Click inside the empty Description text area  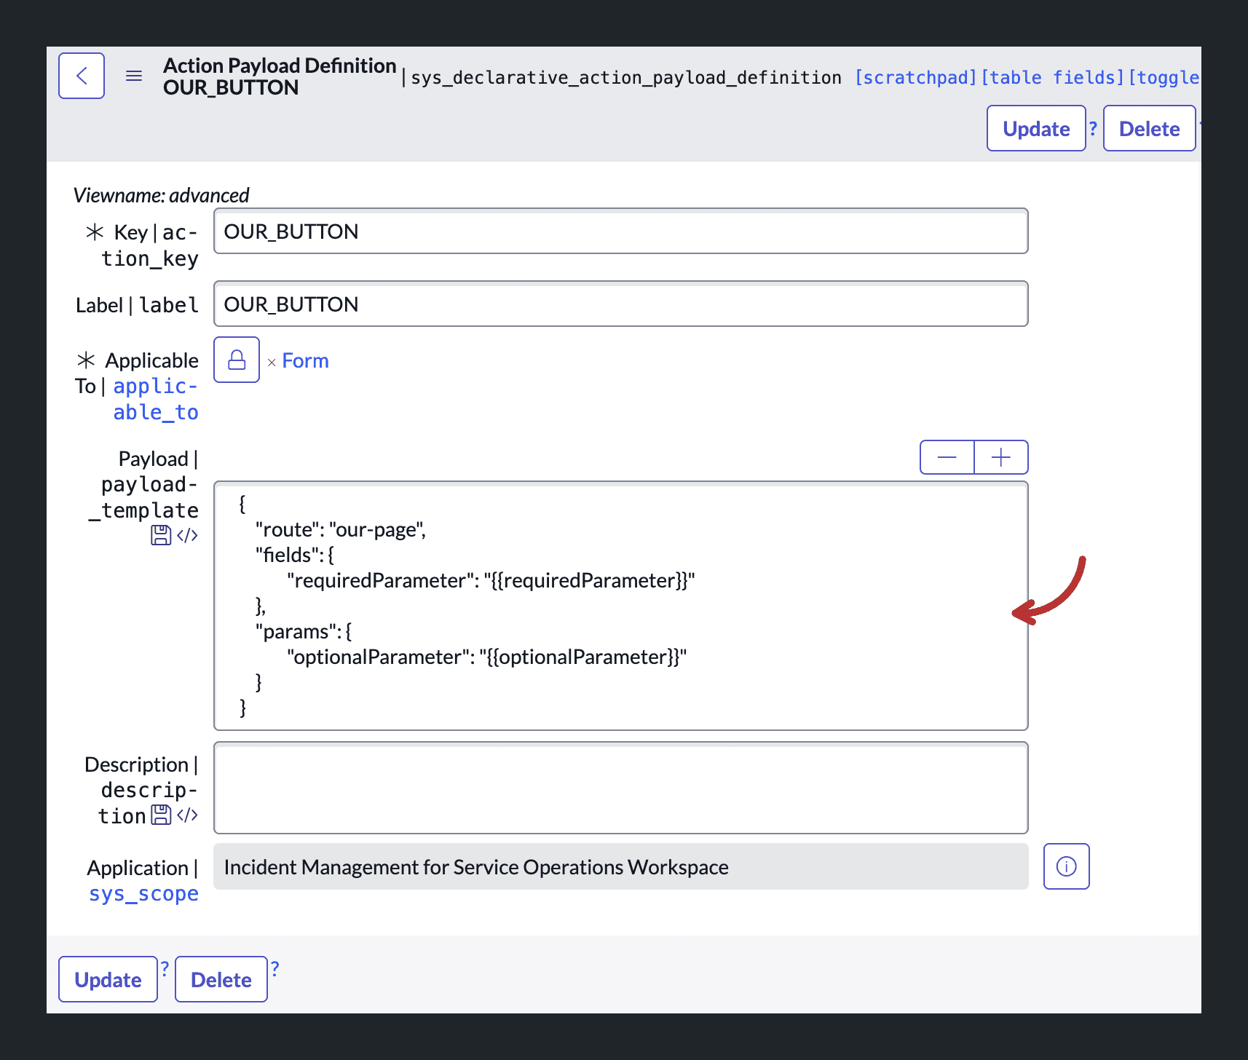621,788
